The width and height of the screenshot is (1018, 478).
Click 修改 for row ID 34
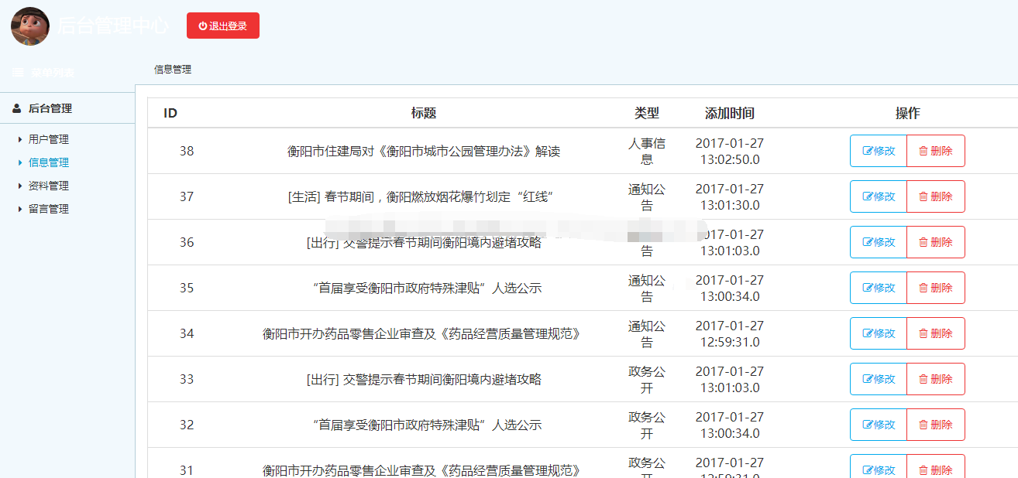pyautogui.click(x=879, y=333)
